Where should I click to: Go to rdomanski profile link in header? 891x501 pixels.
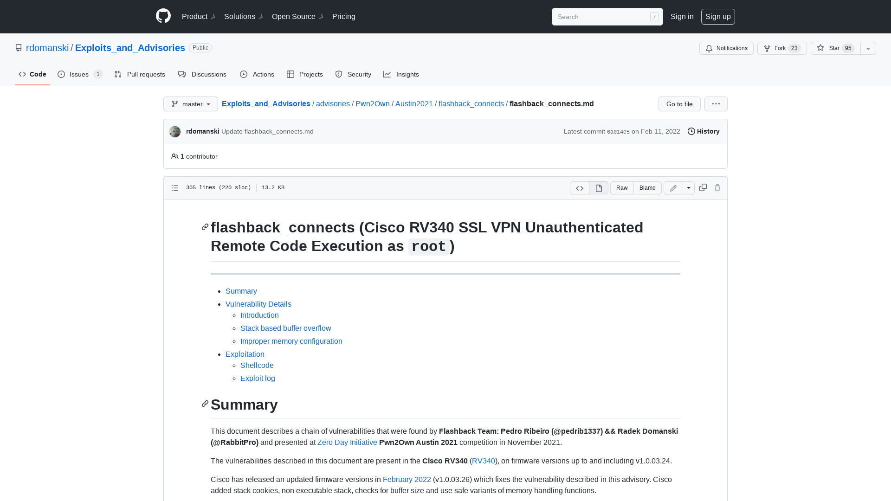(47, 48)
